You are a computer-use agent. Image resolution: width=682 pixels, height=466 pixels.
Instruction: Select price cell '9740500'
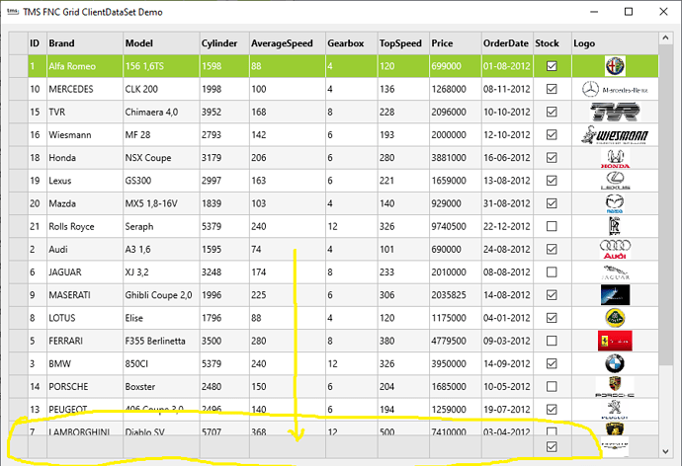pos(456,226)
